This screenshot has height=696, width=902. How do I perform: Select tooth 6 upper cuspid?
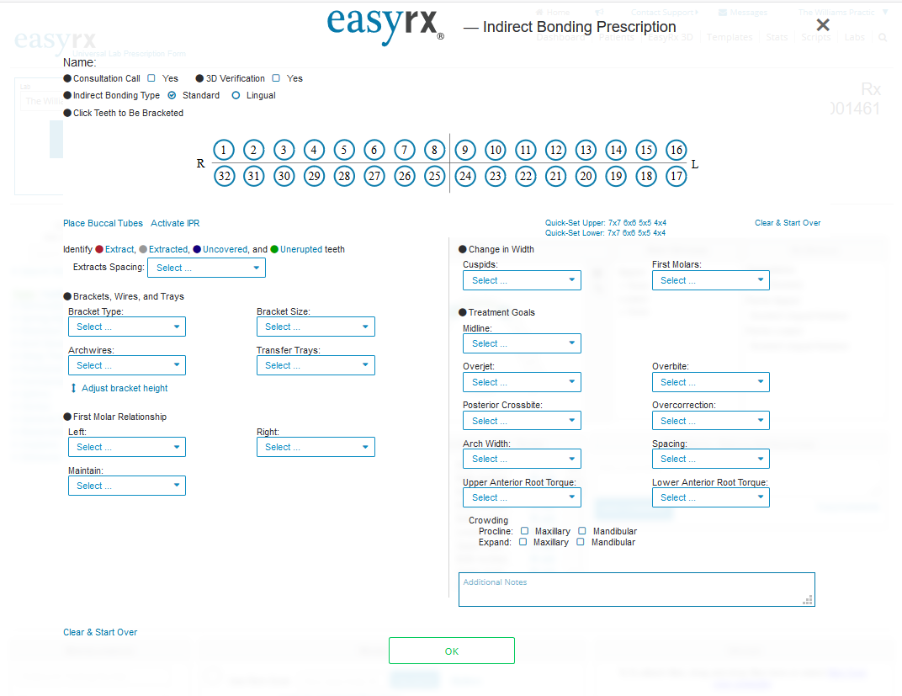[x=374, y=150]
